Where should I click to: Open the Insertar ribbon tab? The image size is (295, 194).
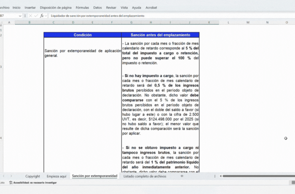[x=30, y=8]
